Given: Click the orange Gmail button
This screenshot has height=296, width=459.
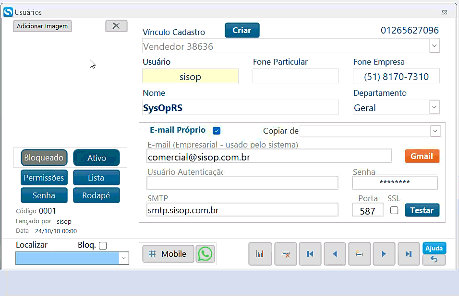Looking at the screenshot, I should 422,156.
